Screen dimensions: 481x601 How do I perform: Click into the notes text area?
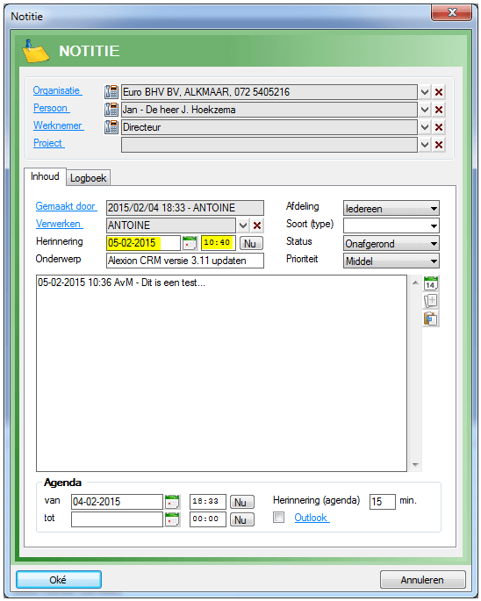(x=221, y=374)
